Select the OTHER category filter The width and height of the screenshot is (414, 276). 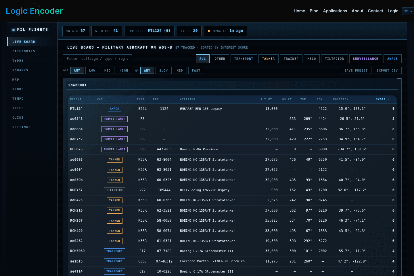pos(220,59)
